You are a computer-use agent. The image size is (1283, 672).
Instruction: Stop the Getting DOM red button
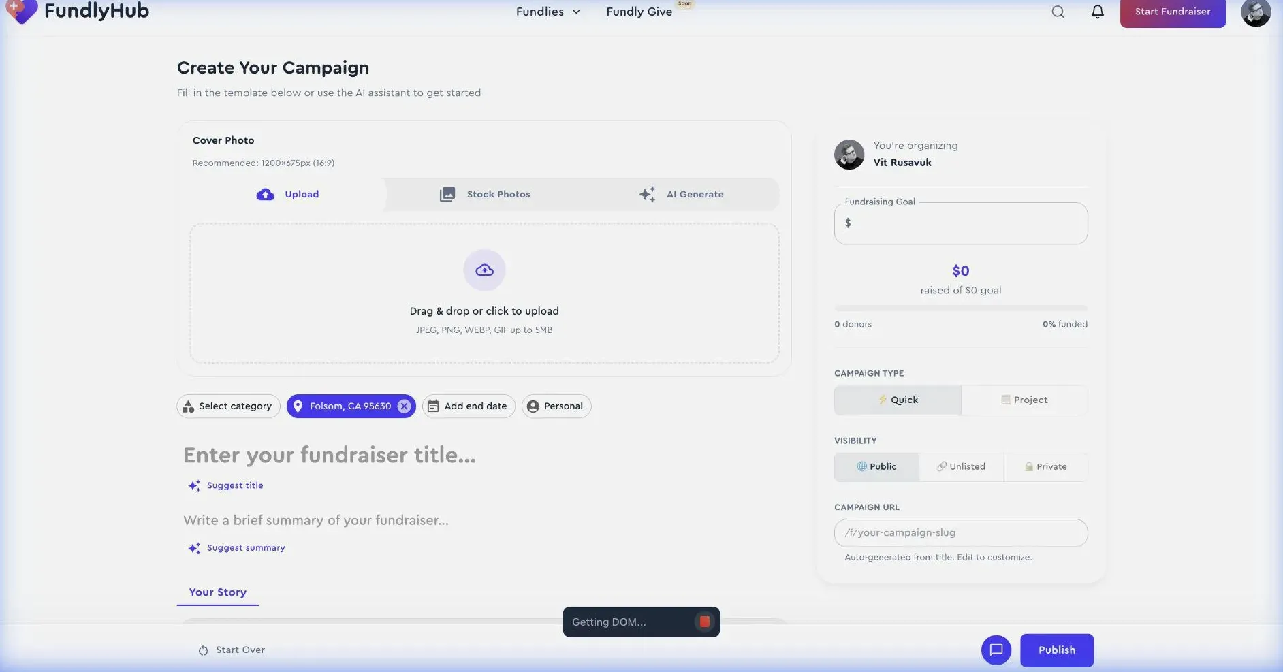pos(704,622)
